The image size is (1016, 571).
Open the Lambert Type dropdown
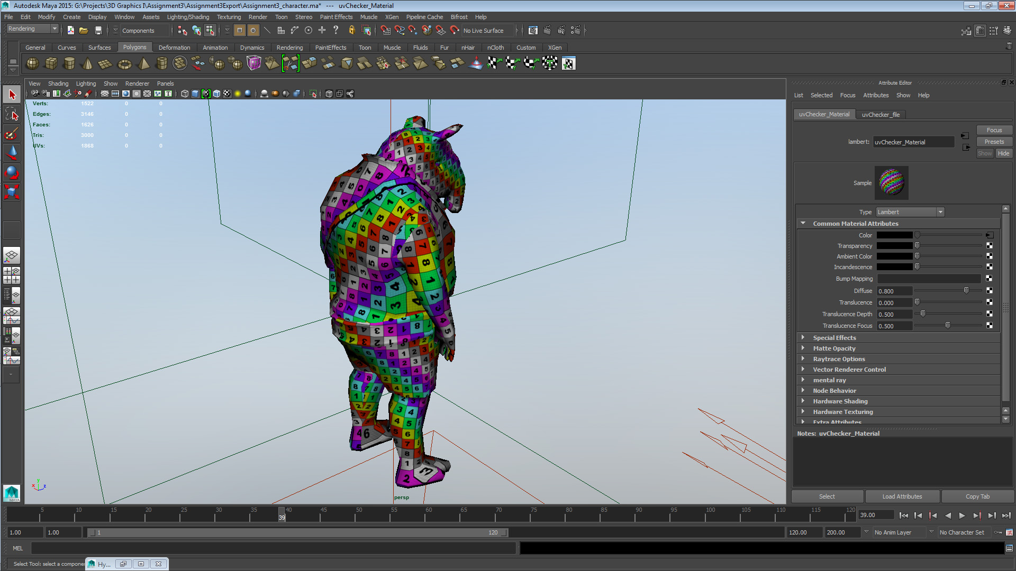coord(940,211)
